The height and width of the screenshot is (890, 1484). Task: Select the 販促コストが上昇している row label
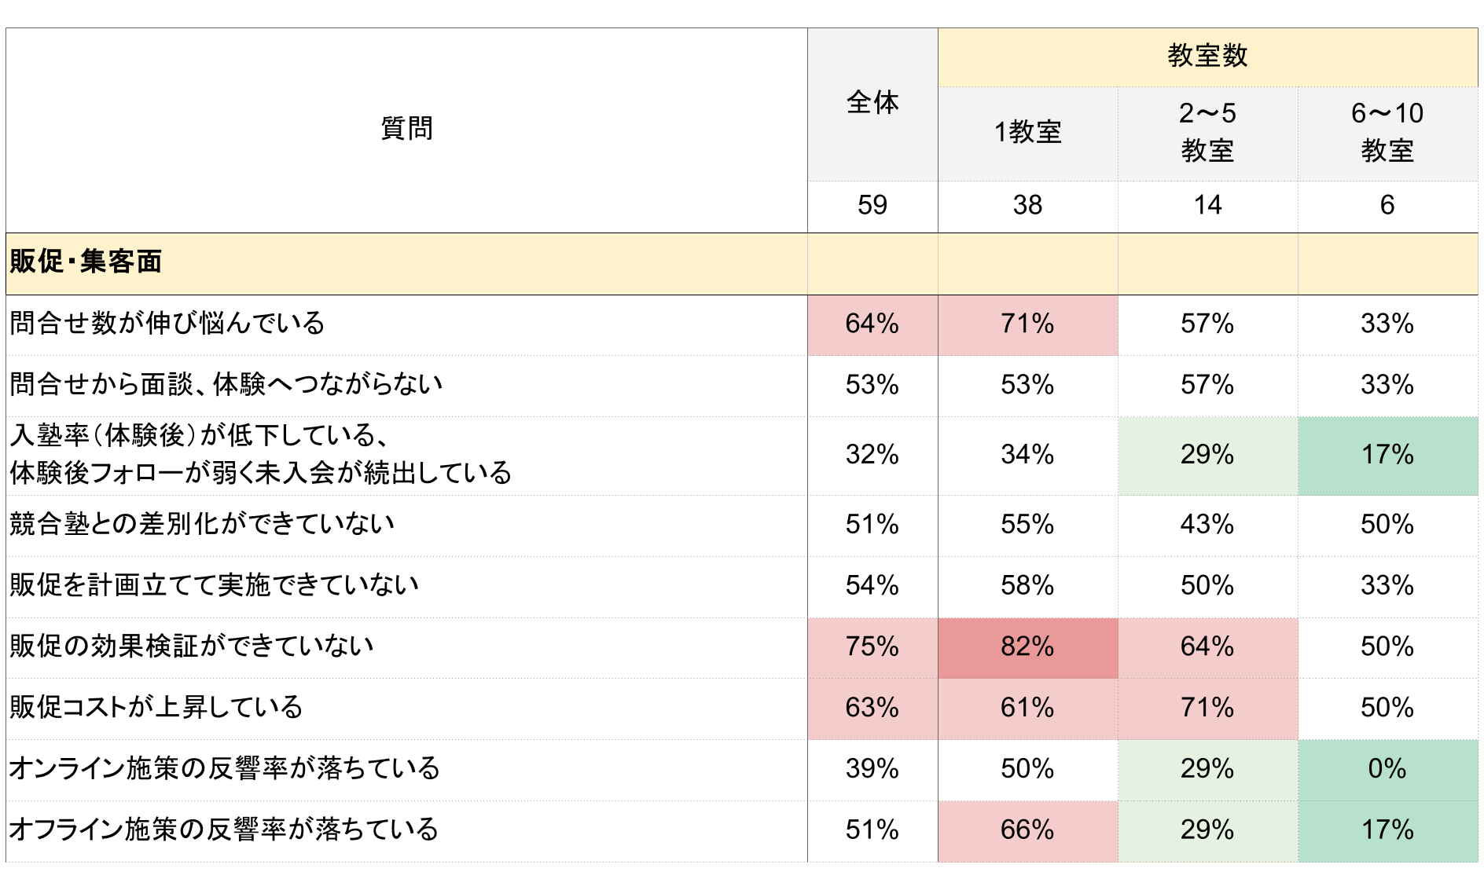coord(156,708)
